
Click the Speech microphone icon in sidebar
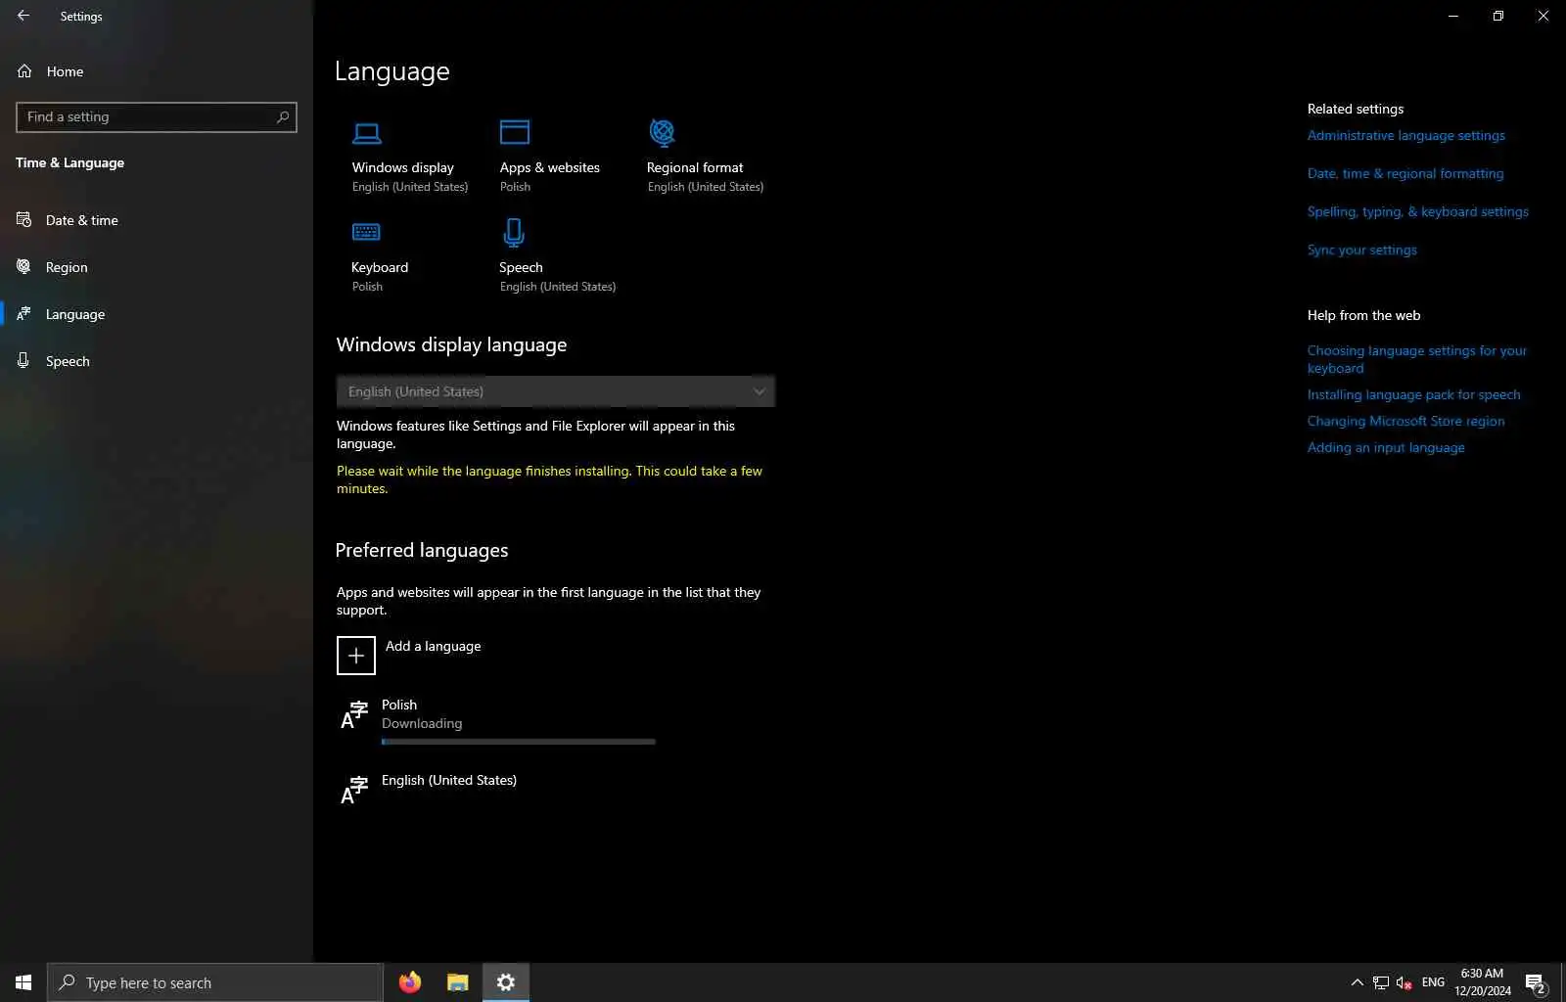pyautogui.click(x=23, y=361)
